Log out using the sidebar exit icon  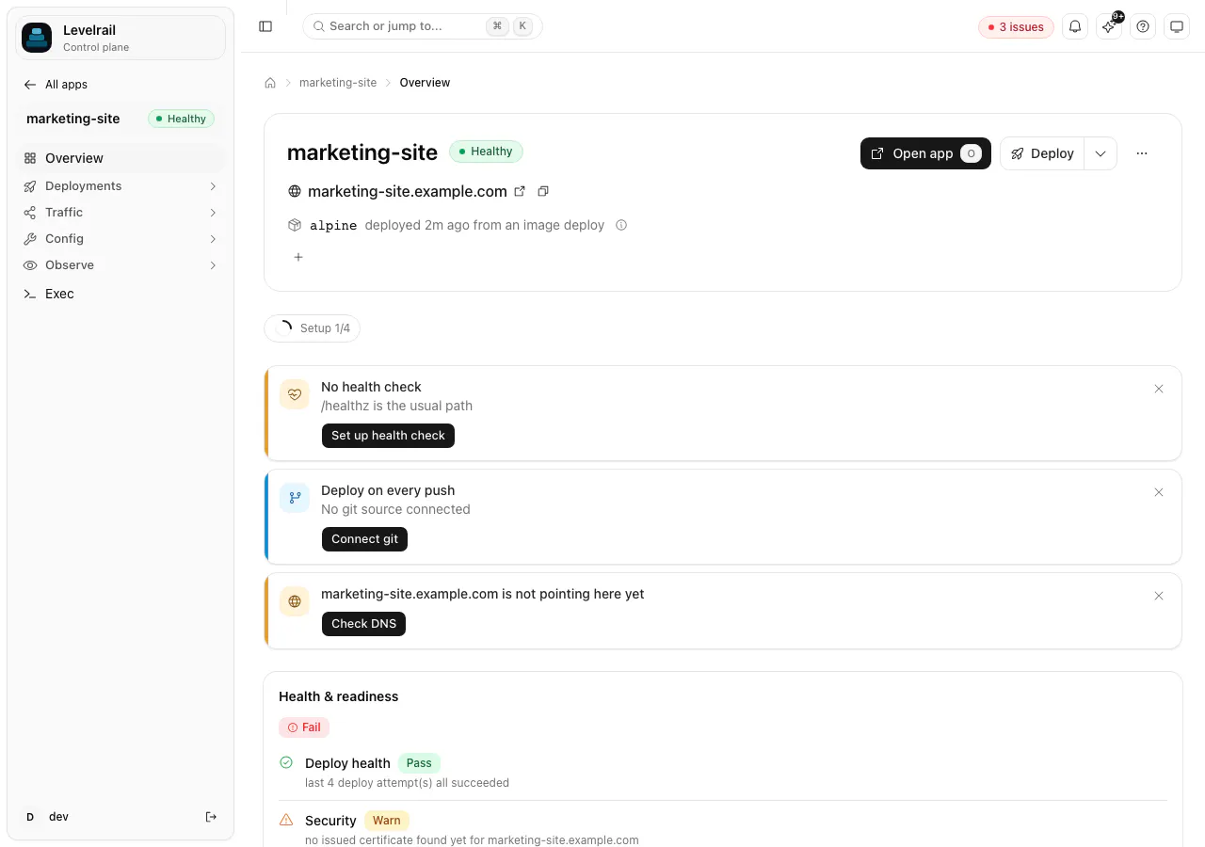[211, 817]
